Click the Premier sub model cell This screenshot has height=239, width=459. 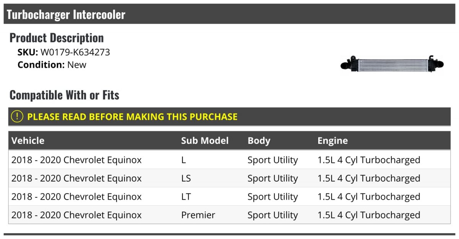tap(198, 215)
